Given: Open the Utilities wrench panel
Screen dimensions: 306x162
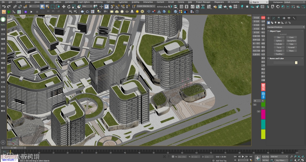Looking at the screenshot, I should (294, 18).
